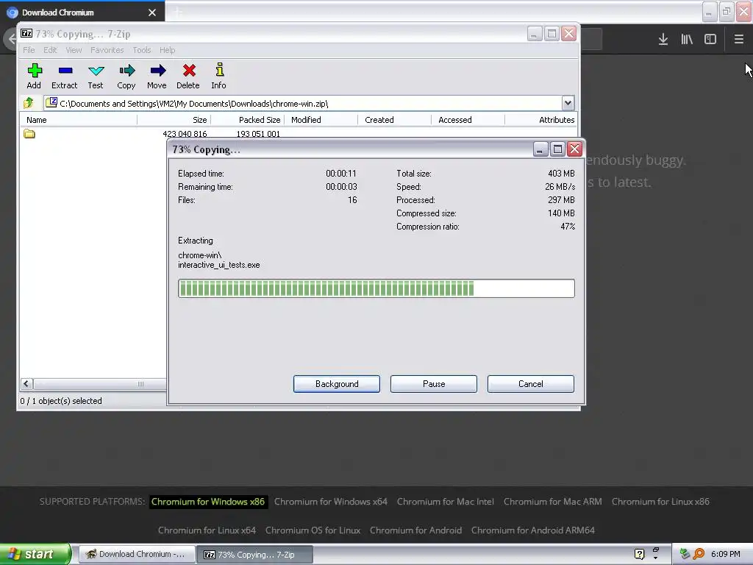Screen dimensions: 753x565
Task: Choose Chromium for Windows x64 link
Action: coord(330,502)
